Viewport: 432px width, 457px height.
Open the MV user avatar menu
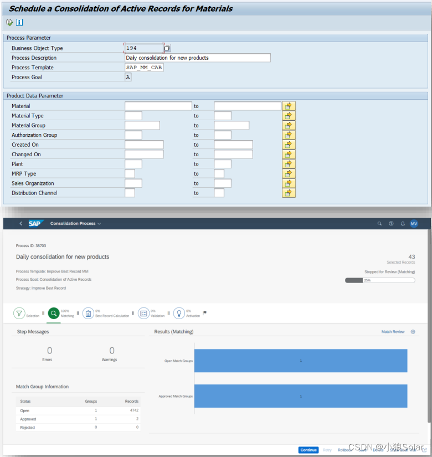pos(414,224)
